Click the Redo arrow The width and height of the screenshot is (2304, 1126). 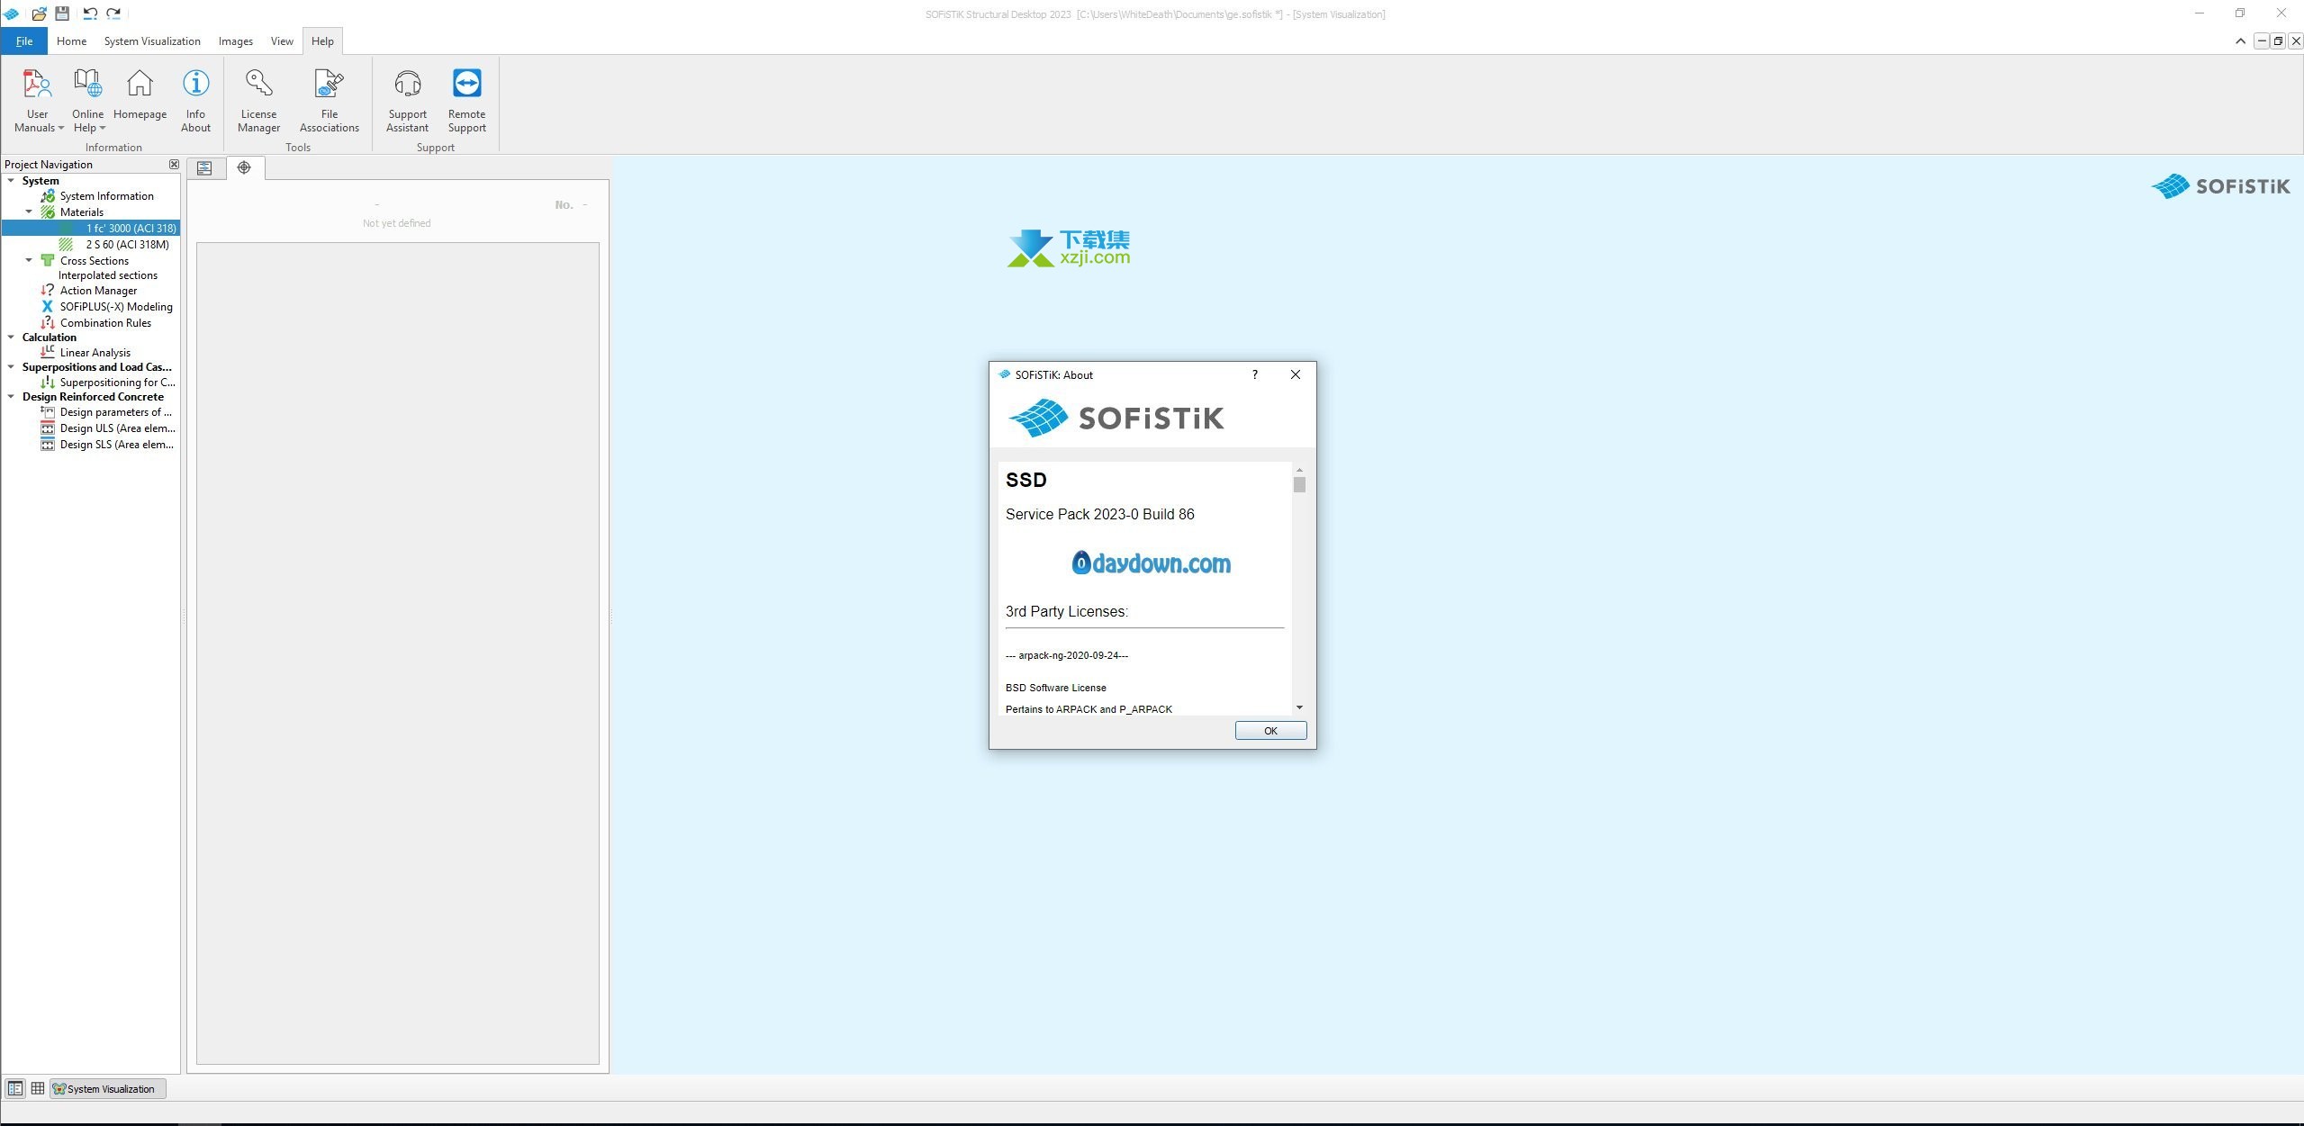click(113, 14)
